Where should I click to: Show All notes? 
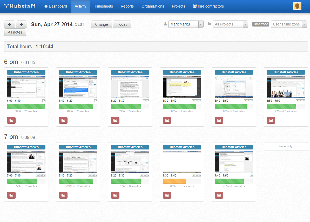coord(15,32)
